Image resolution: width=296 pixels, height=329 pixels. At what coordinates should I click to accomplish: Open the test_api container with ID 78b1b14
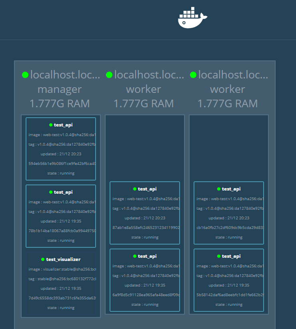click(x=61, y=216)
